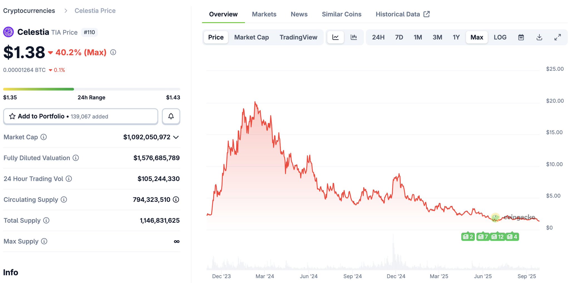Open the Markets tab
The image size is (570, 283).
coord(264,14)
